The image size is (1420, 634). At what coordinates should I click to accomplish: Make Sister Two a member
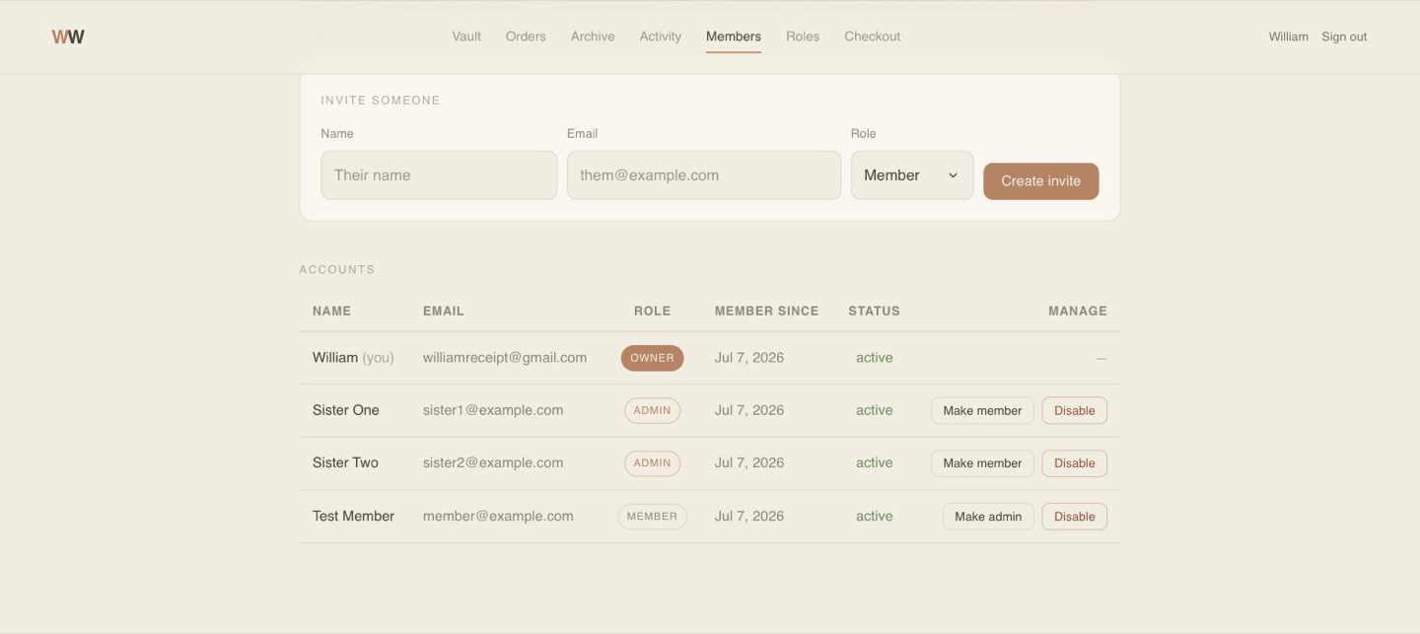tap(982, 463)
